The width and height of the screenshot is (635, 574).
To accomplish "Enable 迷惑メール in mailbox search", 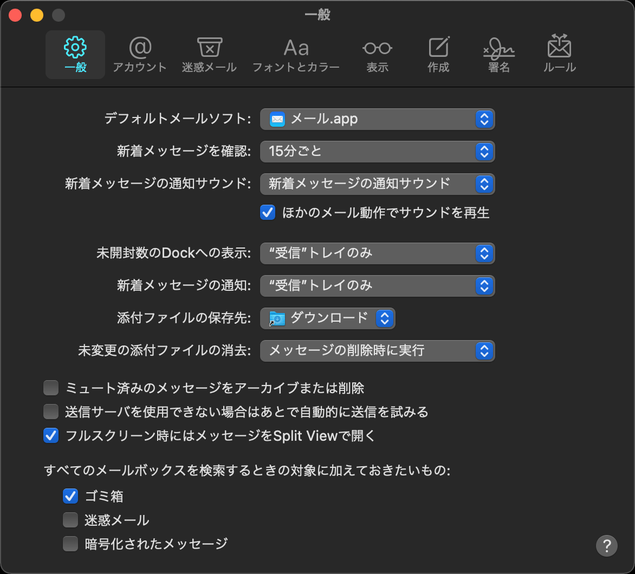I will (x=70, y=520).
